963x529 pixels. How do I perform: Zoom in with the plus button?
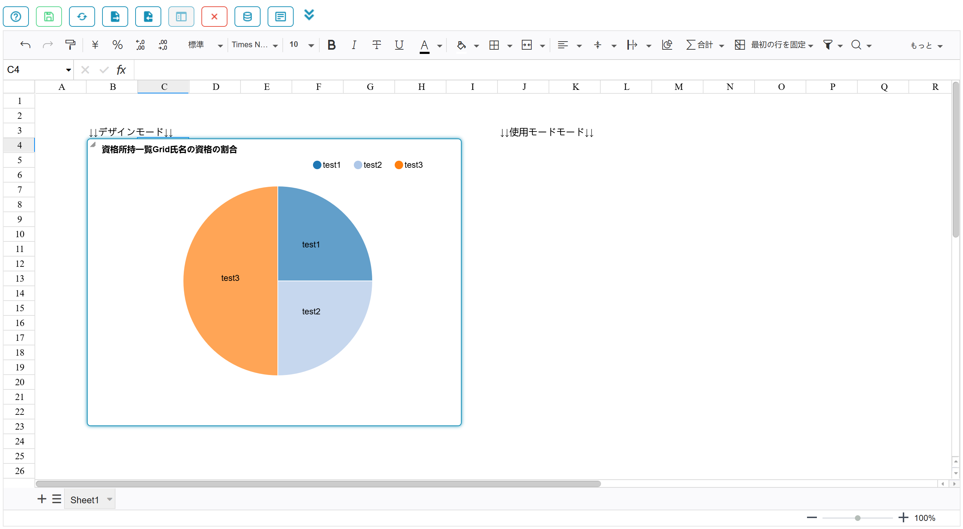pyautogui.click(x=903, y=518)
